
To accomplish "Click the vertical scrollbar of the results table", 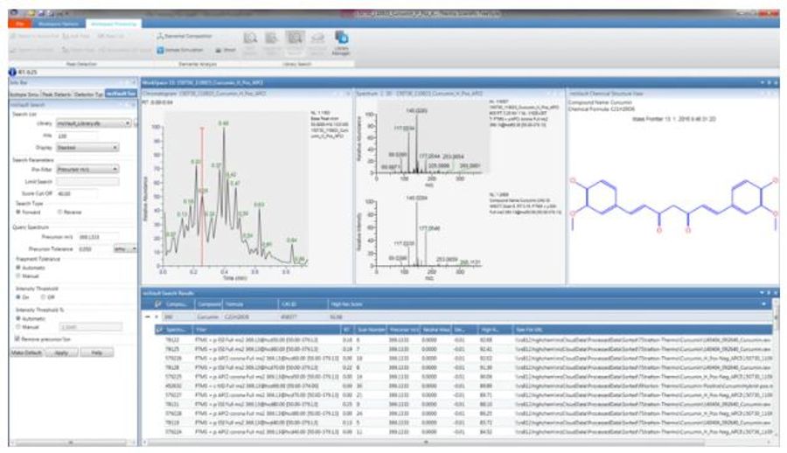I will pyautogui.click(x=776, y=317).
